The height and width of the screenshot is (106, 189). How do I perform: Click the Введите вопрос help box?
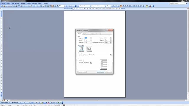point(177,4)
